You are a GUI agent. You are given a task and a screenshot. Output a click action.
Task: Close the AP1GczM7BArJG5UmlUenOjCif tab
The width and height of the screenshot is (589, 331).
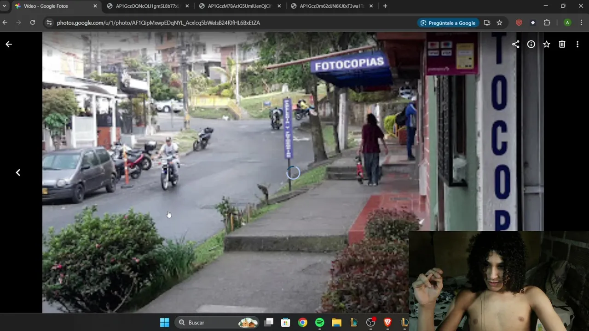point(279,6)
